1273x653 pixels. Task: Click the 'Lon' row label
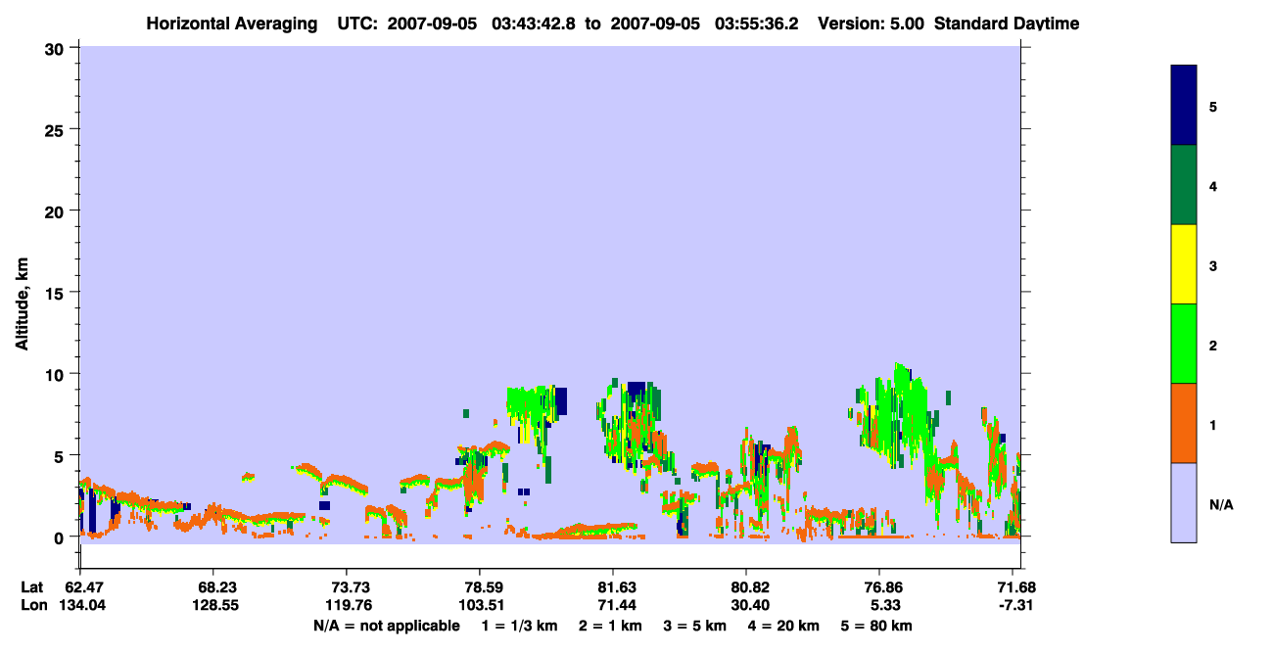click(33, 605)
